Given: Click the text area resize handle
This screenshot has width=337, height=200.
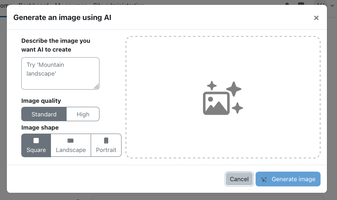Looking at the screenshot, I should (x=97, y=86).
